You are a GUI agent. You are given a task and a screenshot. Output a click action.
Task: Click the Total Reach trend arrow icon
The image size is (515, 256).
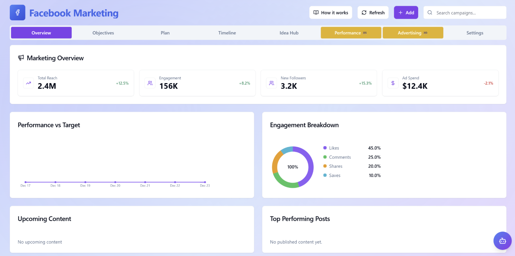point(28,83)
